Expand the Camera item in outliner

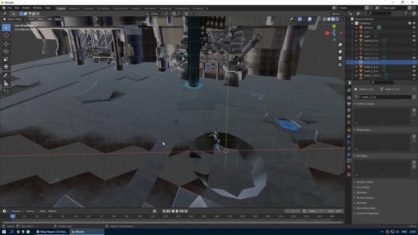[x=357, y=27]
